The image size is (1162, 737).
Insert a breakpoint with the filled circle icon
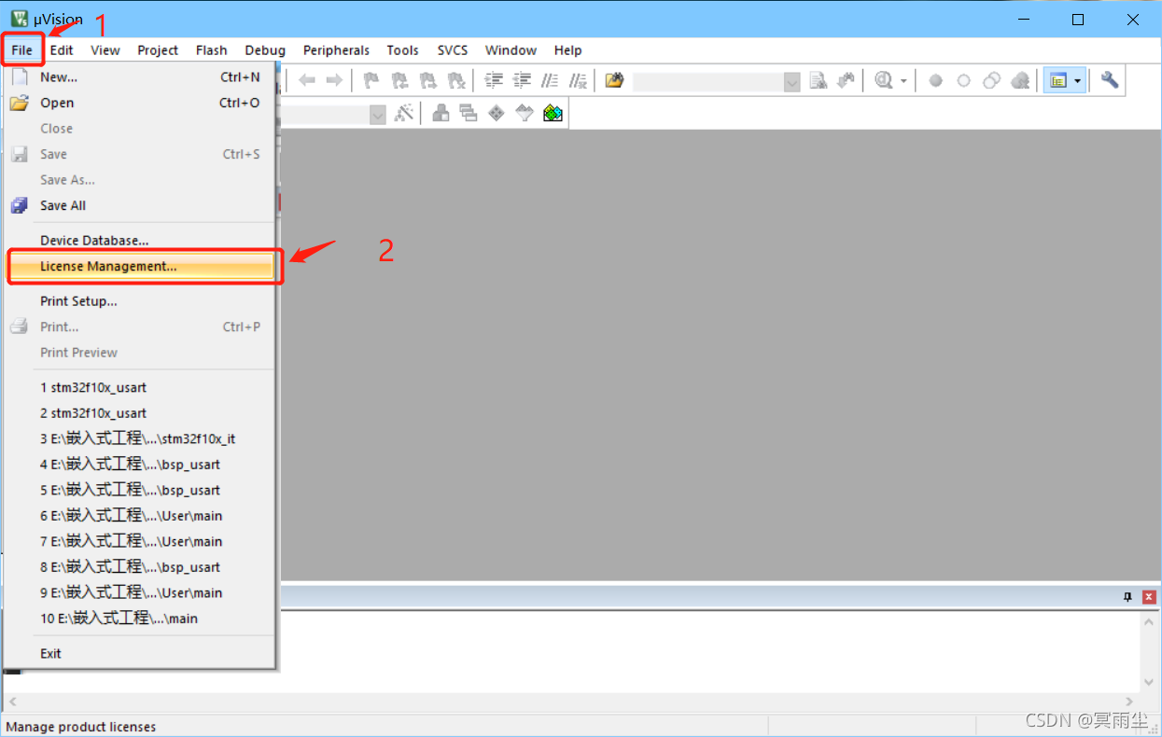935,81
